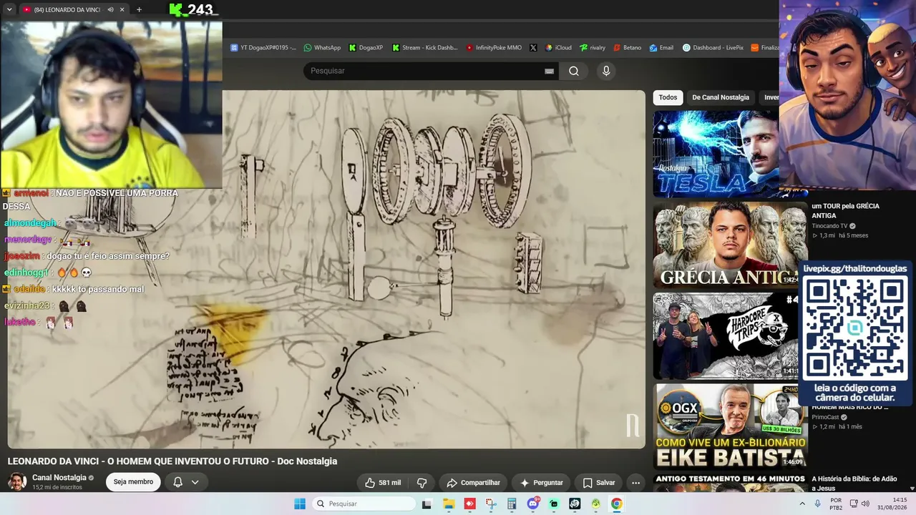Show hidden system tray icons
Image resolution: width=916 pixels, height=515 pixels.
point(803,504)
